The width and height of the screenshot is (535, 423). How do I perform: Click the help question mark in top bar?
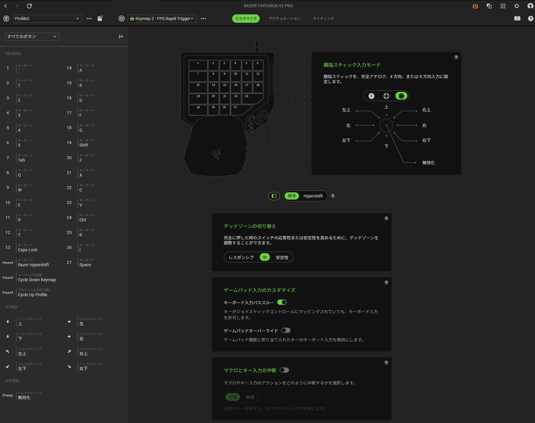coord(531,19)
